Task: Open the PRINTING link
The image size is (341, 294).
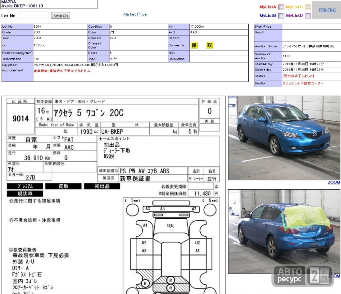Action: [327, 10]
